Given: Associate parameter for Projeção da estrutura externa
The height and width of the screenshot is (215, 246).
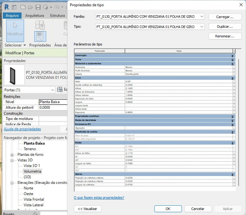Looking at the screenshot, I should tap(234, 178).
